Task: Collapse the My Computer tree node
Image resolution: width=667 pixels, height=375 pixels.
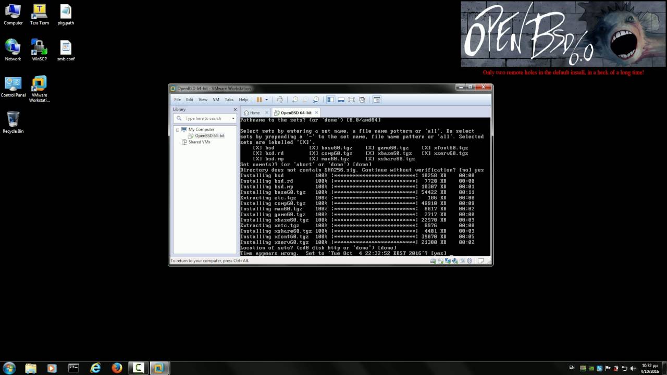Action: [177, 129]
